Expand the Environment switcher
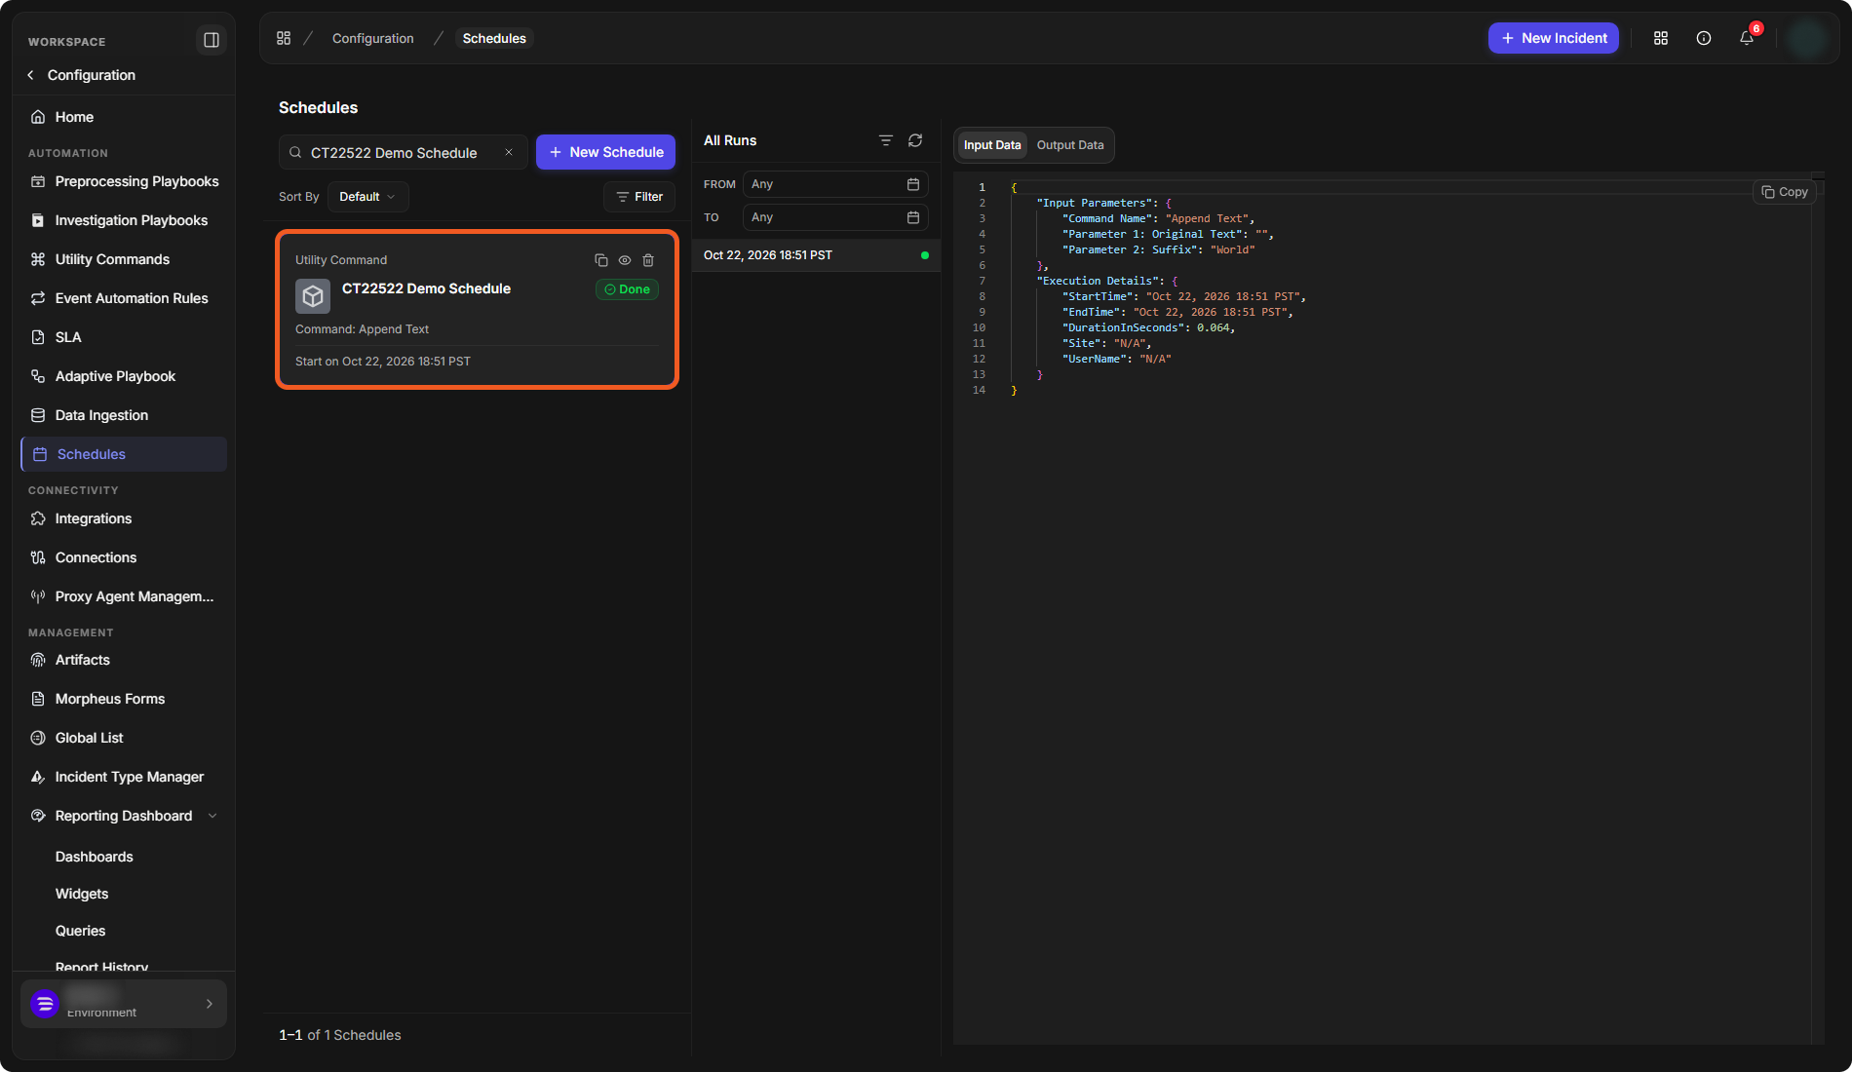1852x1072 pixels. [x=124, y=1004]
